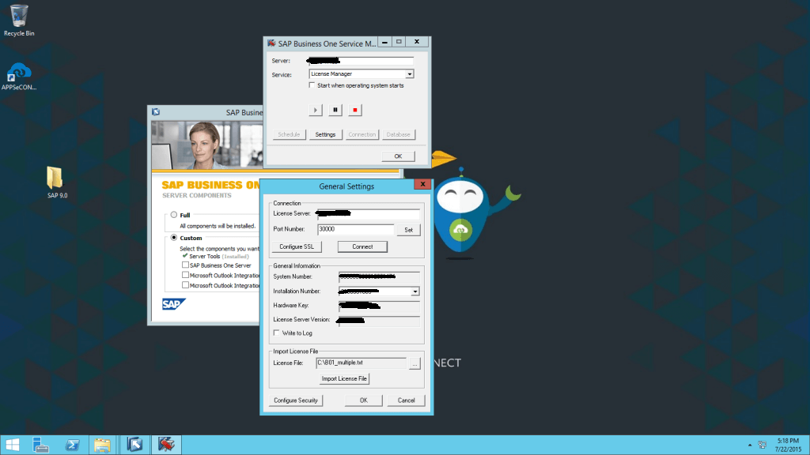Click the License Server input field

point(369,213)
